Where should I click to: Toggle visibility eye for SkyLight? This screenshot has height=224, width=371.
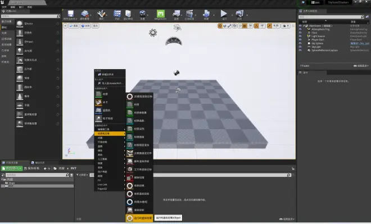point(300,47)
